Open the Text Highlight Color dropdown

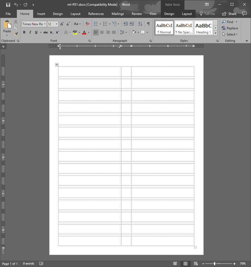[x=79, y=32]
